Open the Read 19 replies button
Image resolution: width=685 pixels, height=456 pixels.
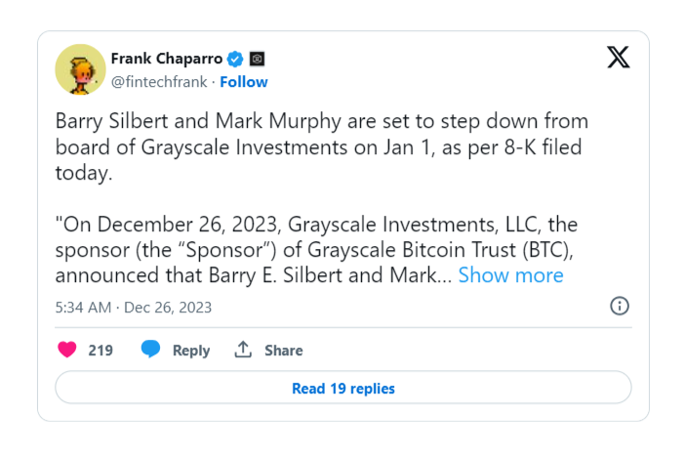click(x=343, y=389)
